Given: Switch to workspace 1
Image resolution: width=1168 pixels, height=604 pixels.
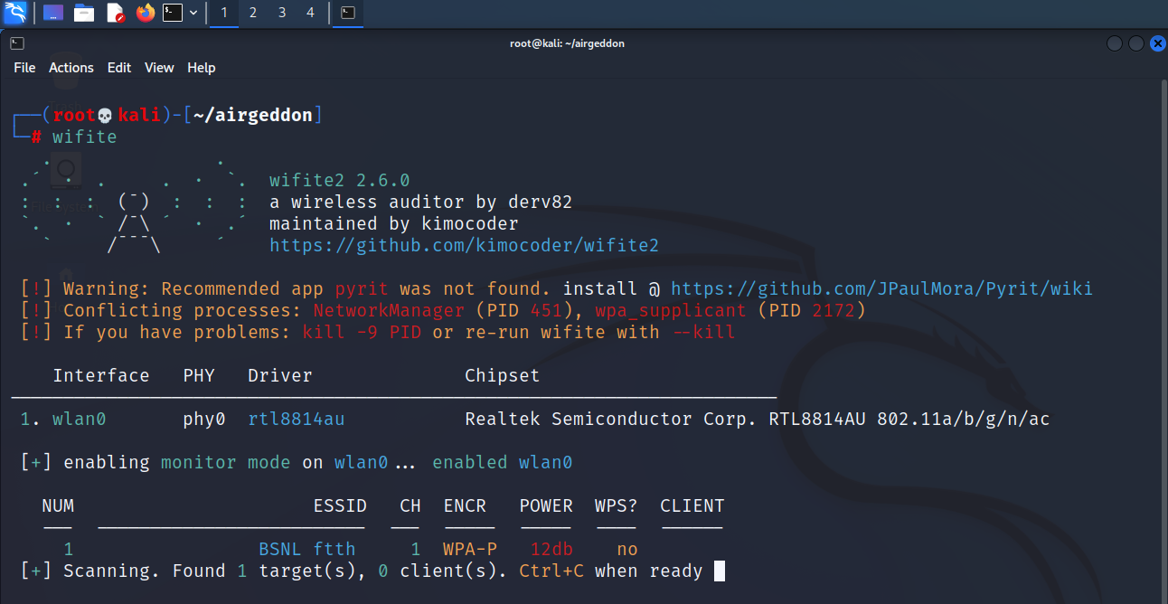Looking at the screenshot, I should point(224,13).
